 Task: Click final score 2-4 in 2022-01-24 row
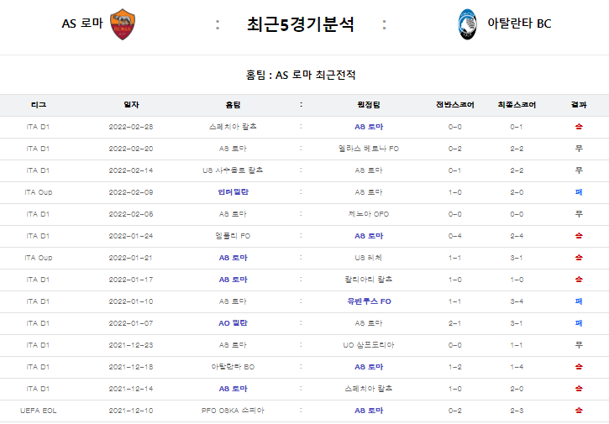tap(517, 236)
